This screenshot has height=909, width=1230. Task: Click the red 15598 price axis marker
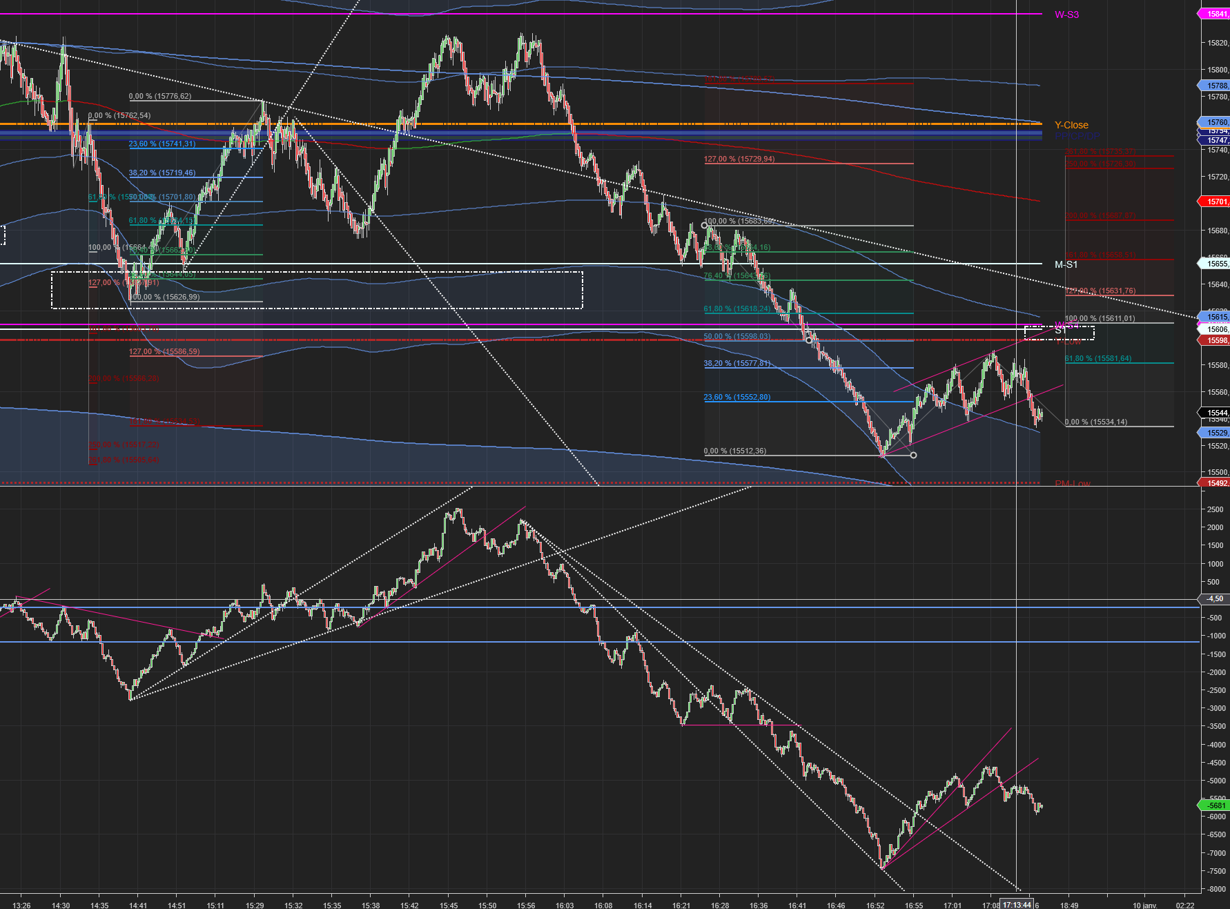pos(1215,340)
